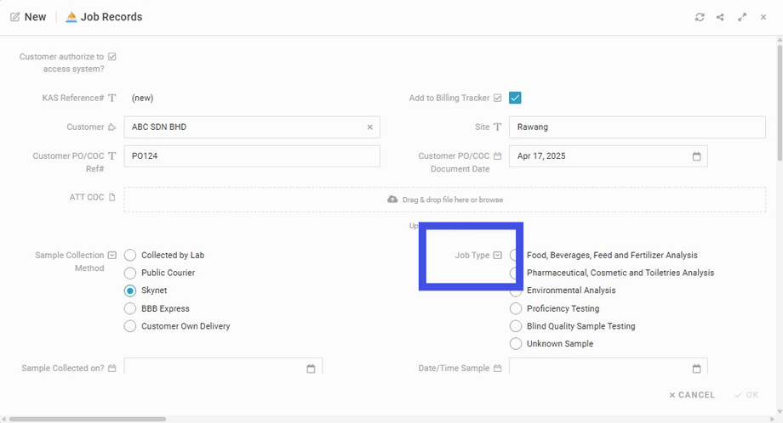The height and width of the screenshot is (423, 783).
Task: Select BBB Express radio button
Action: pos(130,308)
